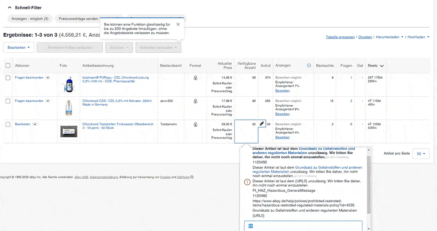Open the Bearbeiten dropdown button
Viewport: 437px width, 231px height.
tap(19, 48)
